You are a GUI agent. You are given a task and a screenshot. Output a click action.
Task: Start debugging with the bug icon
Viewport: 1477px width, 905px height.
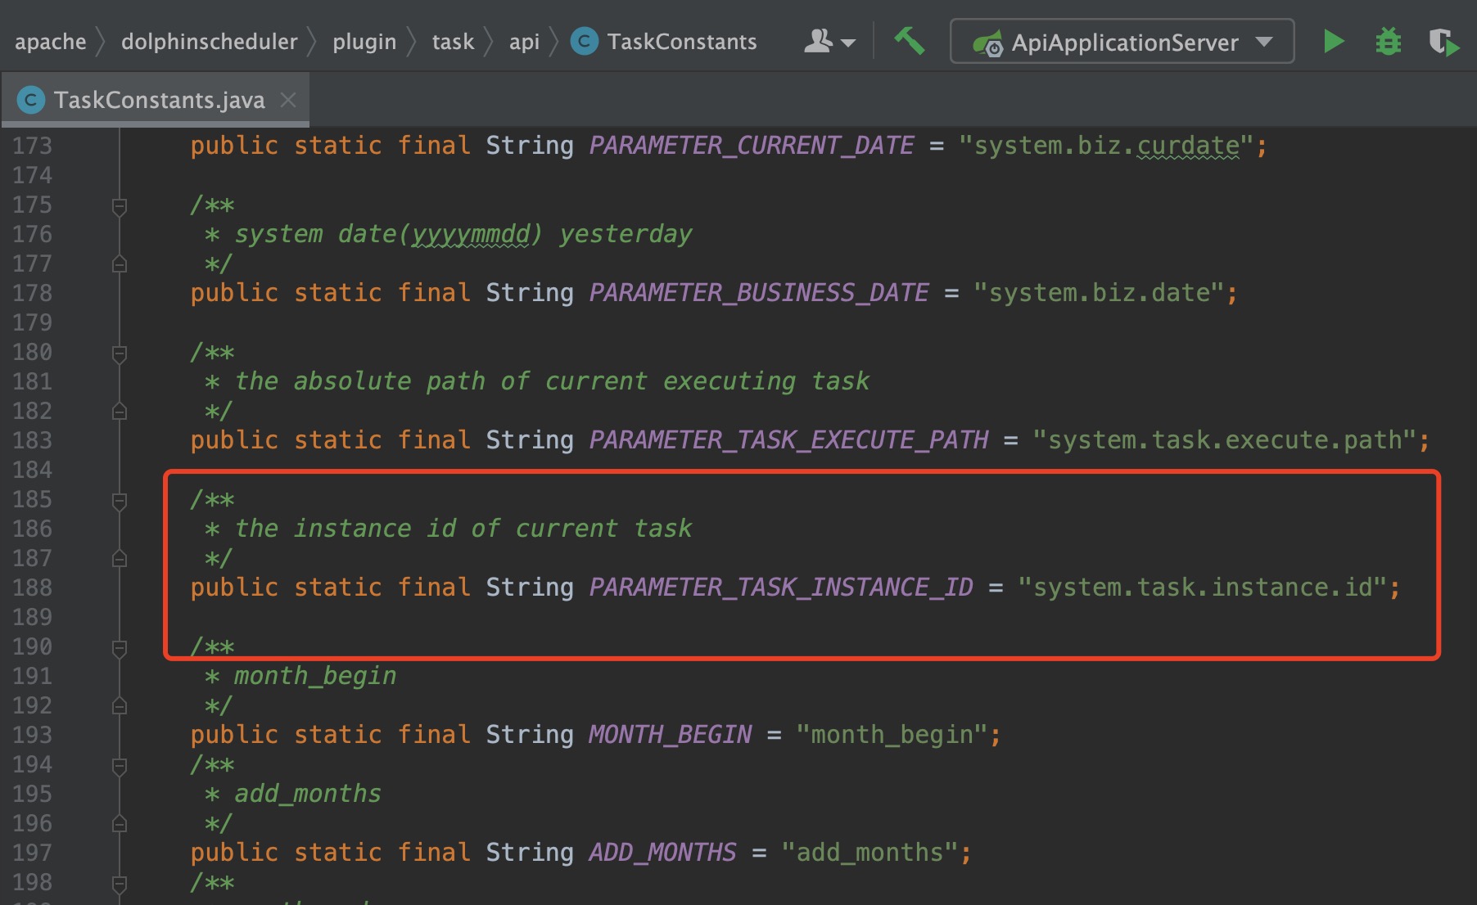tap(1389, 42)
